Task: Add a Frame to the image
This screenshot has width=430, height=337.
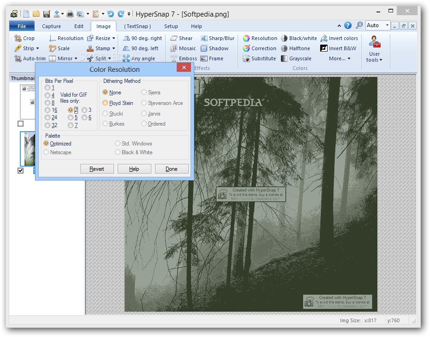Action: pyautogui.click(x=212, y=58)
